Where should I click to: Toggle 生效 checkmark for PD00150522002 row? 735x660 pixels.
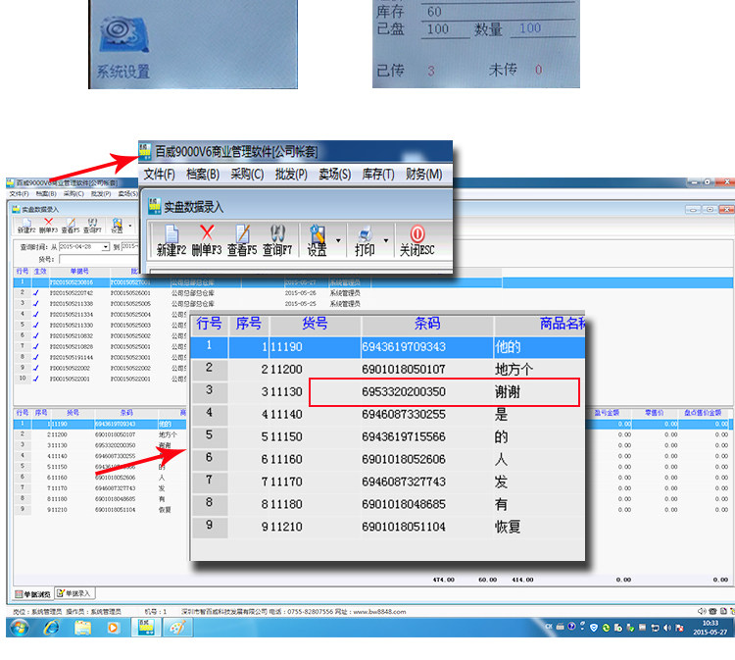coord(36,368)
